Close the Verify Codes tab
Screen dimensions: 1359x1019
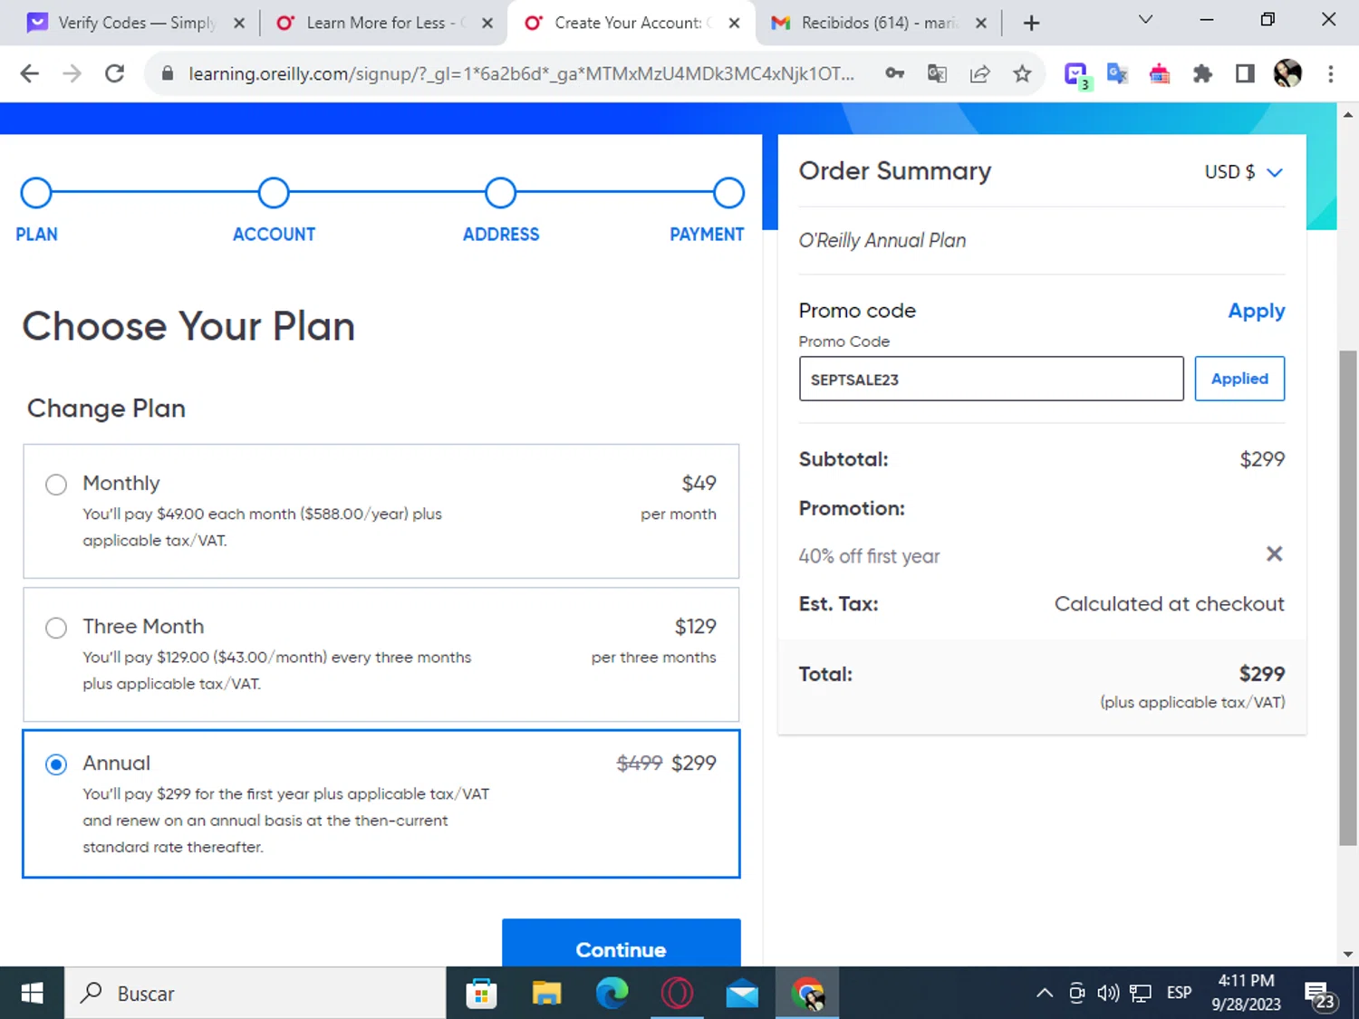(239, 23)
